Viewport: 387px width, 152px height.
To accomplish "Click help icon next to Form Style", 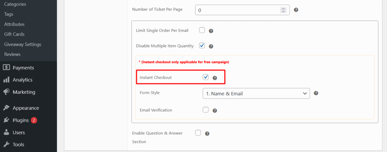I will point(316,93).
